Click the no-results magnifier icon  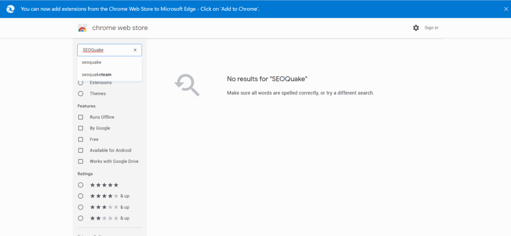click(x=187, y=85)
